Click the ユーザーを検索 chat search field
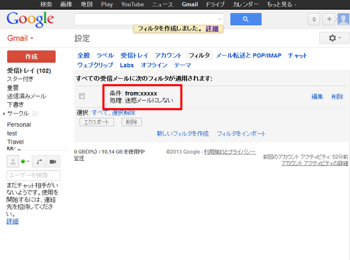 tap(33, 175)
